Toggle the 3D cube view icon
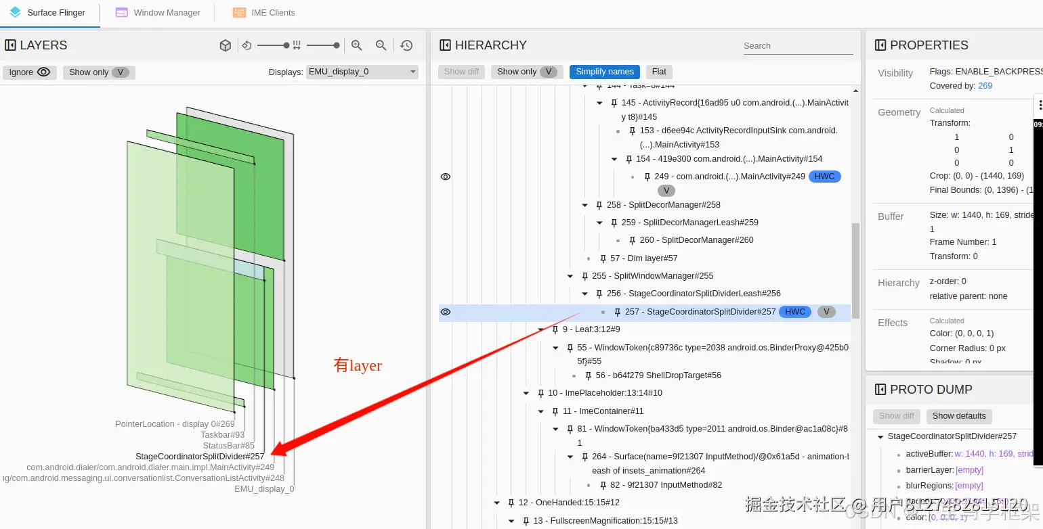Viewport: 1043px width, 529px height. [x=226, y=45]
